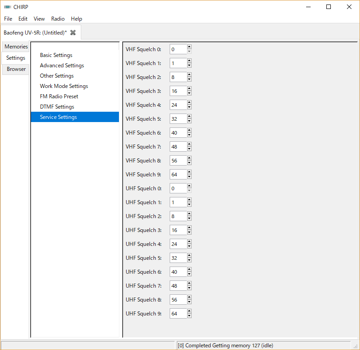The image size is (360, 350).
Task: Increase VHF Squelch 8 with up arrow
Action: (x=189, y=158)
